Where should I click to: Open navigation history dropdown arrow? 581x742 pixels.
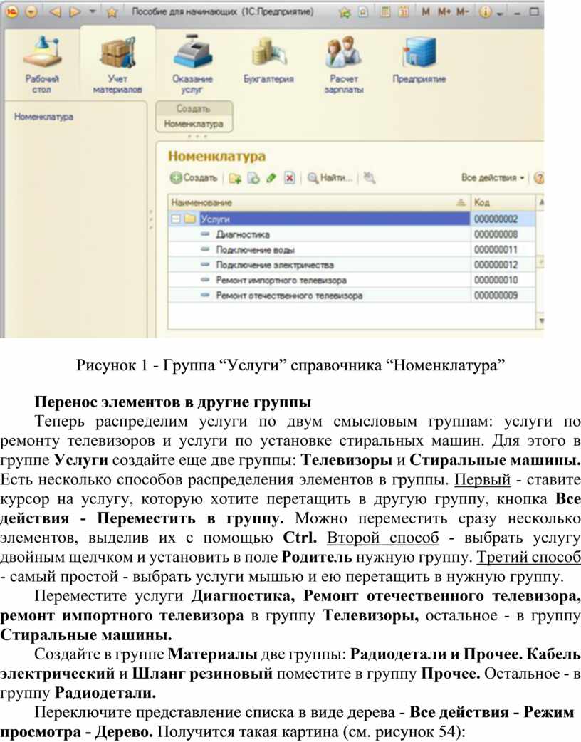tap(93, 11)
